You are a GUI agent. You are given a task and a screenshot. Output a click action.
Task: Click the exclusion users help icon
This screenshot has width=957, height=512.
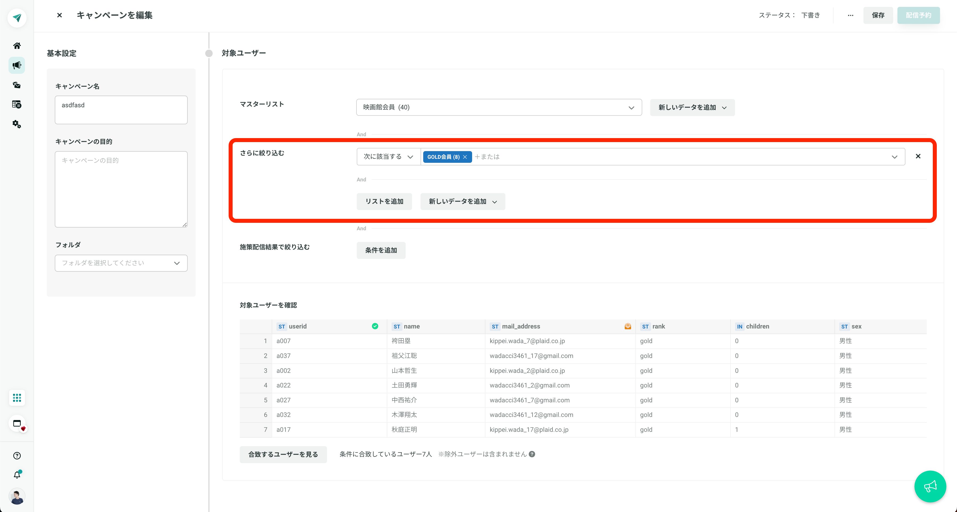tap(532, 454)
